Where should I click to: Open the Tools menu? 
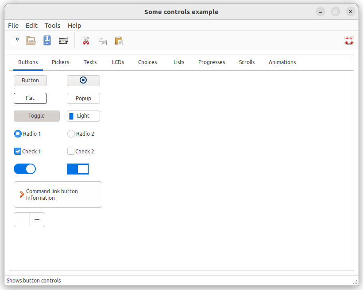pyautogui.click(x=52, y=26)
